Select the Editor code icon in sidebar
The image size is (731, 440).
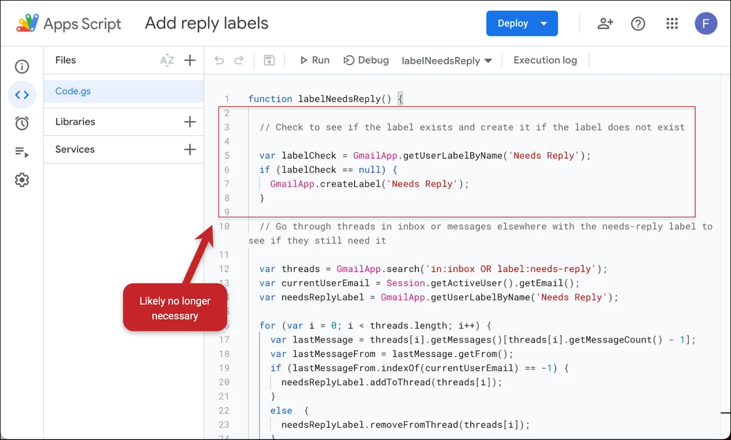[x=22, y=94]
